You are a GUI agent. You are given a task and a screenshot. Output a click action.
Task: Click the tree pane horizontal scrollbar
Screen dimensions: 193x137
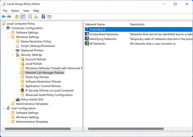tap(38, 129)
